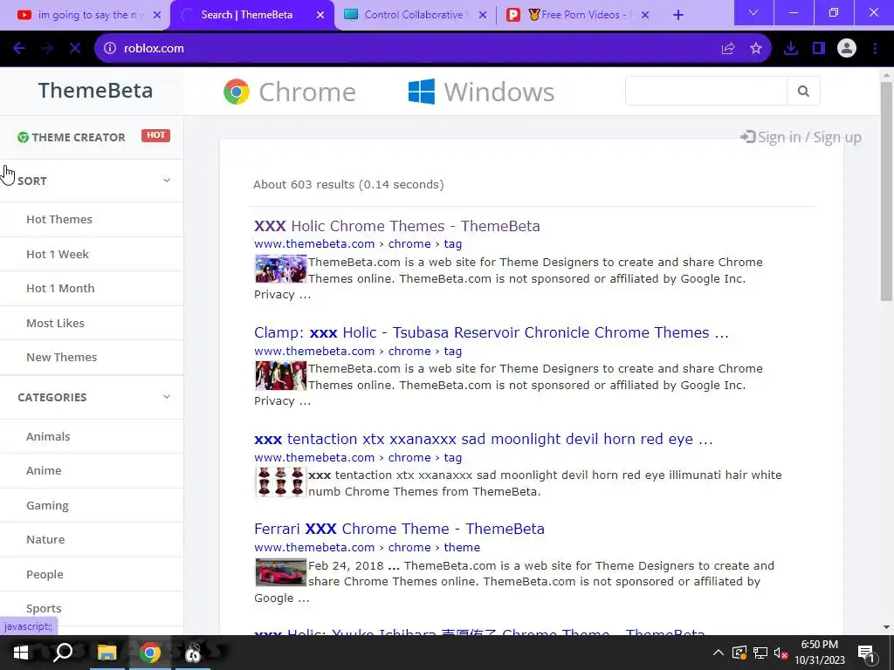Open taskbar Search magnifier

(63, 653)
